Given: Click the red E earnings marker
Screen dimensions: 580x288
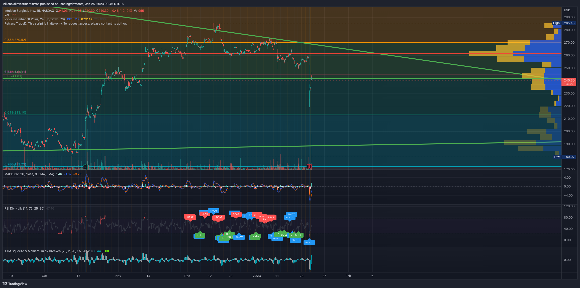Looking at the screenshot, I should (309, 166).
